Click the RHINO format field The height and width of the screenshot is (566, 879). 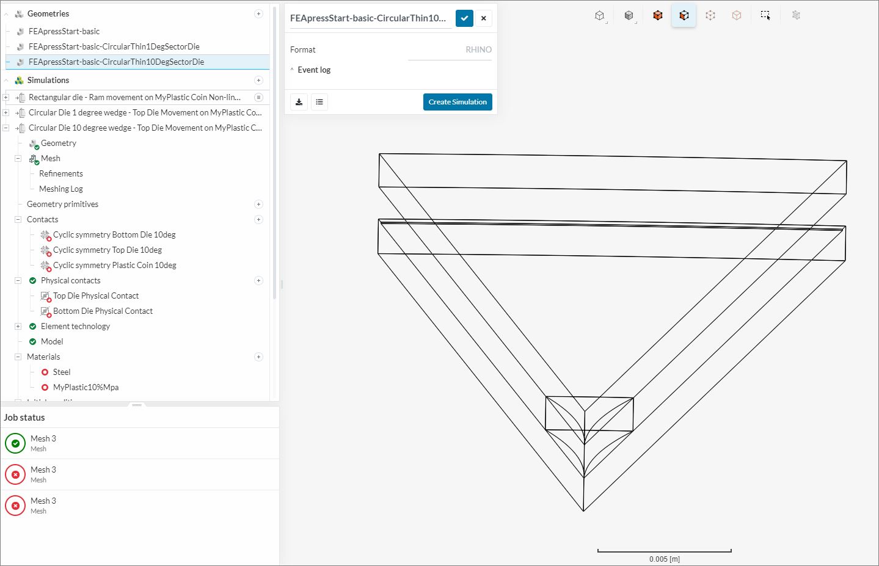pos(450,50)
